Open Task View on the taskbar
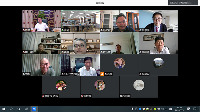The height and width of the screenshot is (112, 200). [26, 109]
